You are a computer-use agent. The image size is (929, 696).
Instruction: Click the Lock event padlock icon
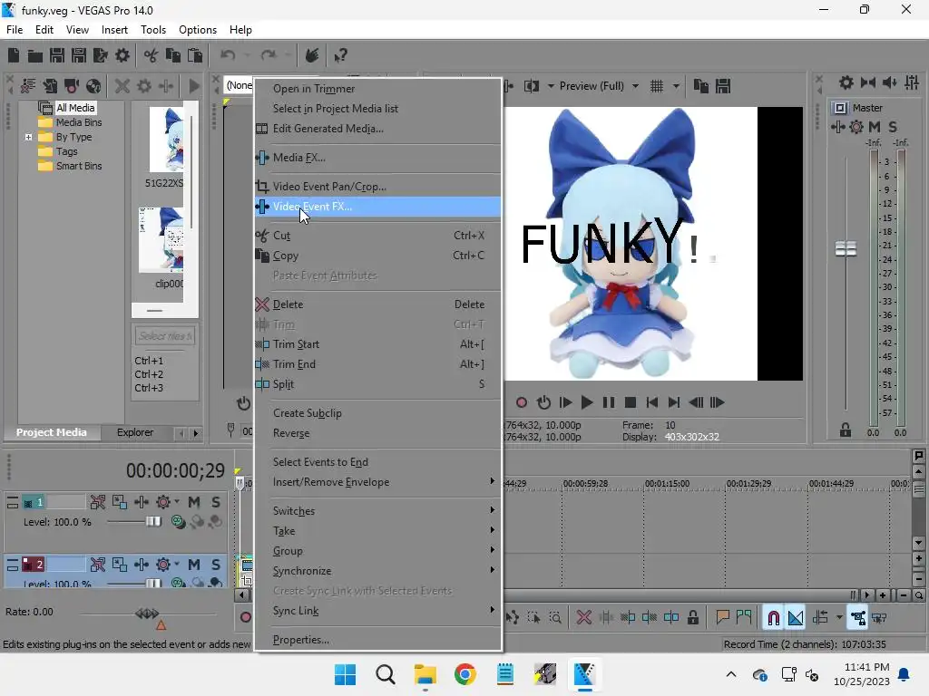coord(692,618)
